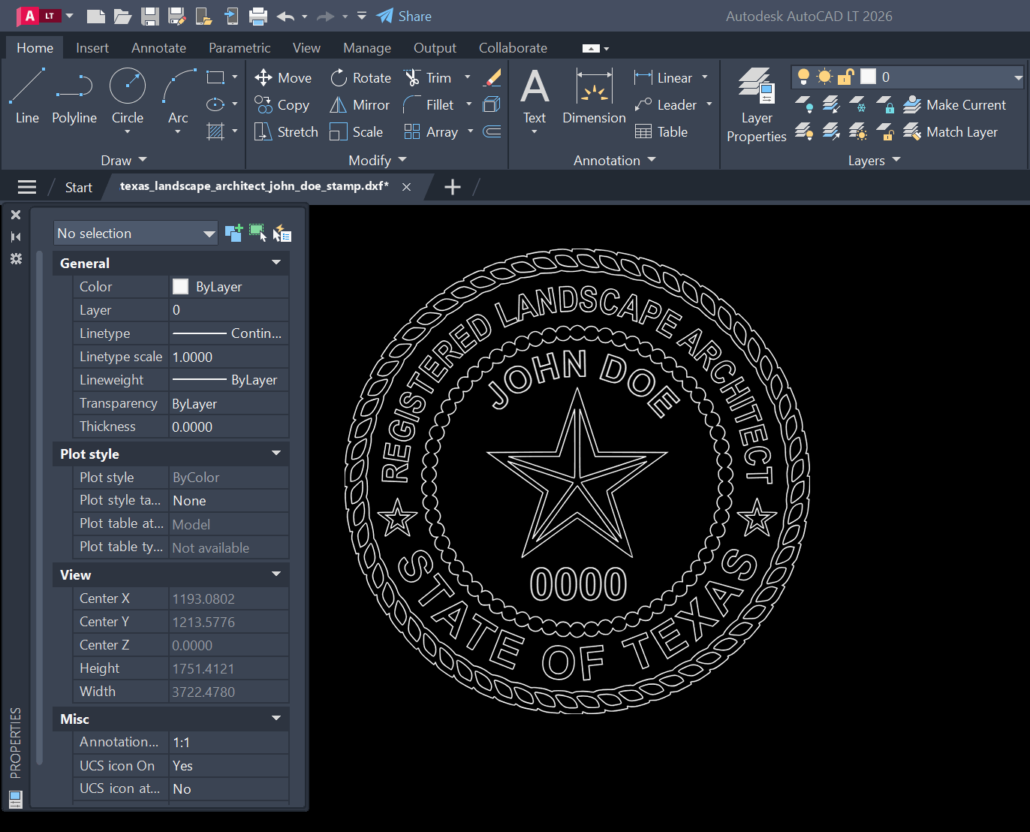Click Make Current layer button
Image resolution: width=1030 pixels, height=832 pixels.
pyautogui.click(x=954, y=104)
